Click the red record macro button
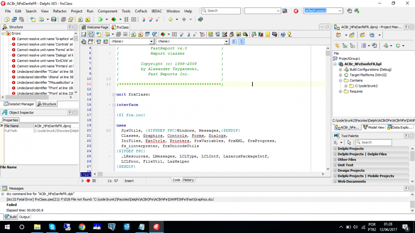Viewport: 415px width, 233px height. click(x=88, y=181)
